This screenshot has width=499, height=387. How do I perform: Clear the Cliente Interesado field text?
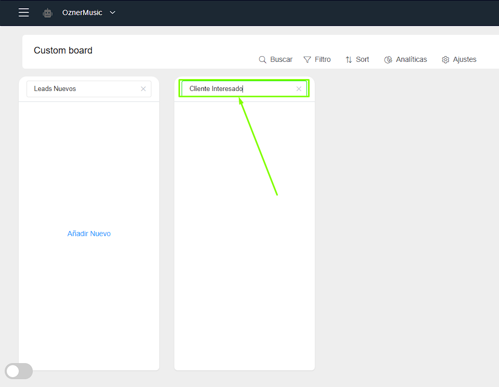point(299,89)
